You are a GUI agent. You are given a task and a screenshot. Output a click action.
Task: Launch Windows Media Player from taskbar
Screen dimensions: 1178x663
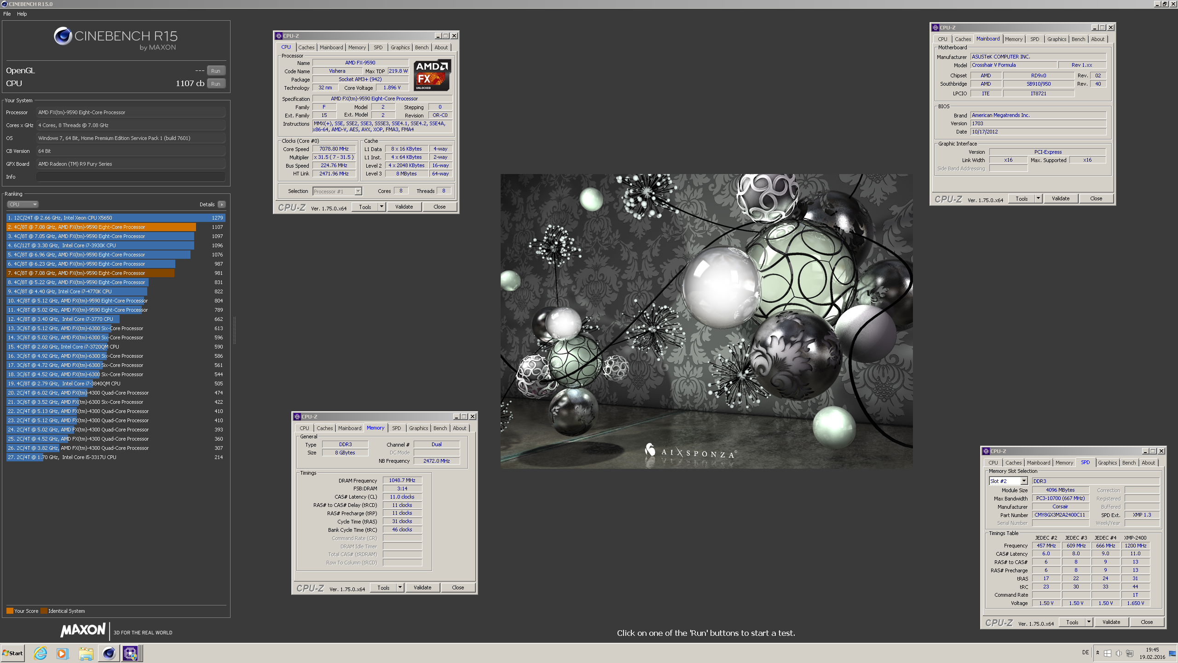tap(63, 653)
